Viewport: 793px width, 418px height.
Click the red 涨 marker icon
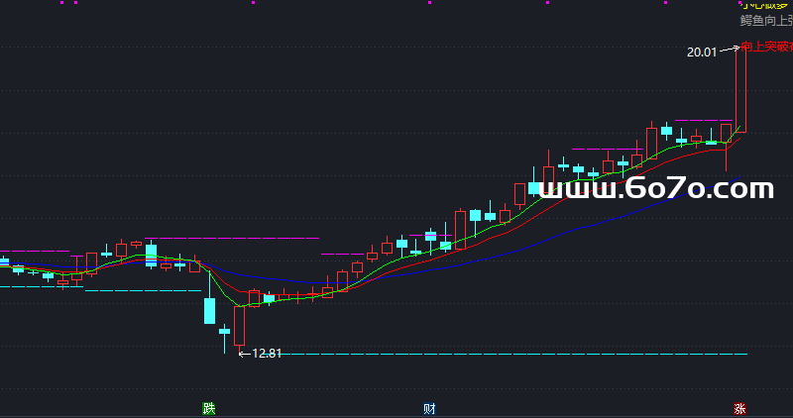pyautogui.click(x=739, y=408)
